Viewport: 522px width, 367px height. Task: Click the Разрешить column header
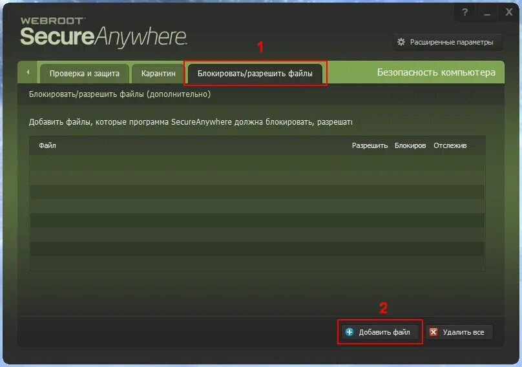pos(370,145)
